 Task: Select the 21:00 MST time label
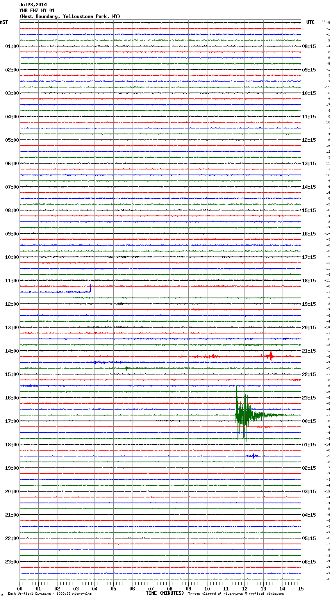(x=12, y=515)
